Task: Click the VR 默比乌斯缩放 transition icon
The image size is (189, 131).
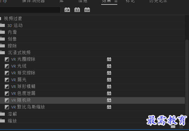Action: click(7, 107)
